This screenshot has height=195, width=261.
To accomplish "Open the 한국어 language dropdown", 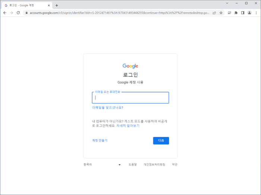I will coord(102,165).
